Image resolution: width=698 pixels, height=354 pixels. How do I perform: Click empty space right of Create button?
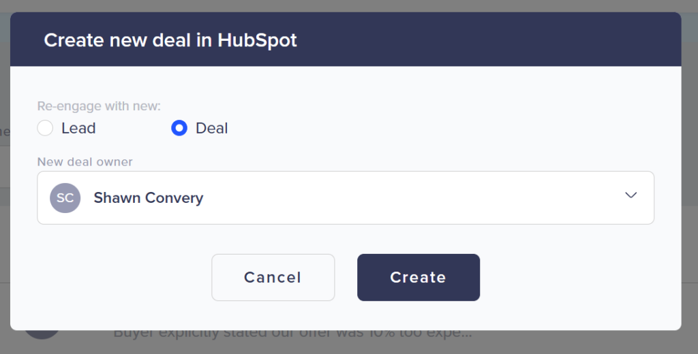point(579,277)
